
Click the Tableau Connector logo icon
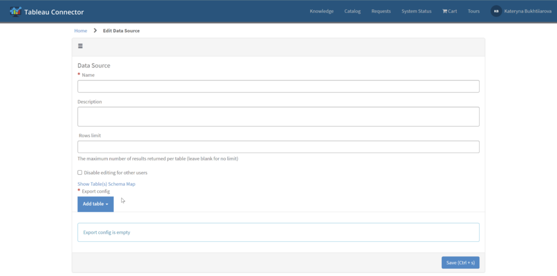(15, 12)
